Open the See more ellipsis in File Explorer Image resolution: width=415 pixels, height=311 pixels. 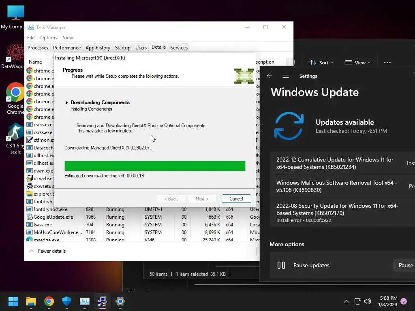pyautogui.click(x=387, y=63)
